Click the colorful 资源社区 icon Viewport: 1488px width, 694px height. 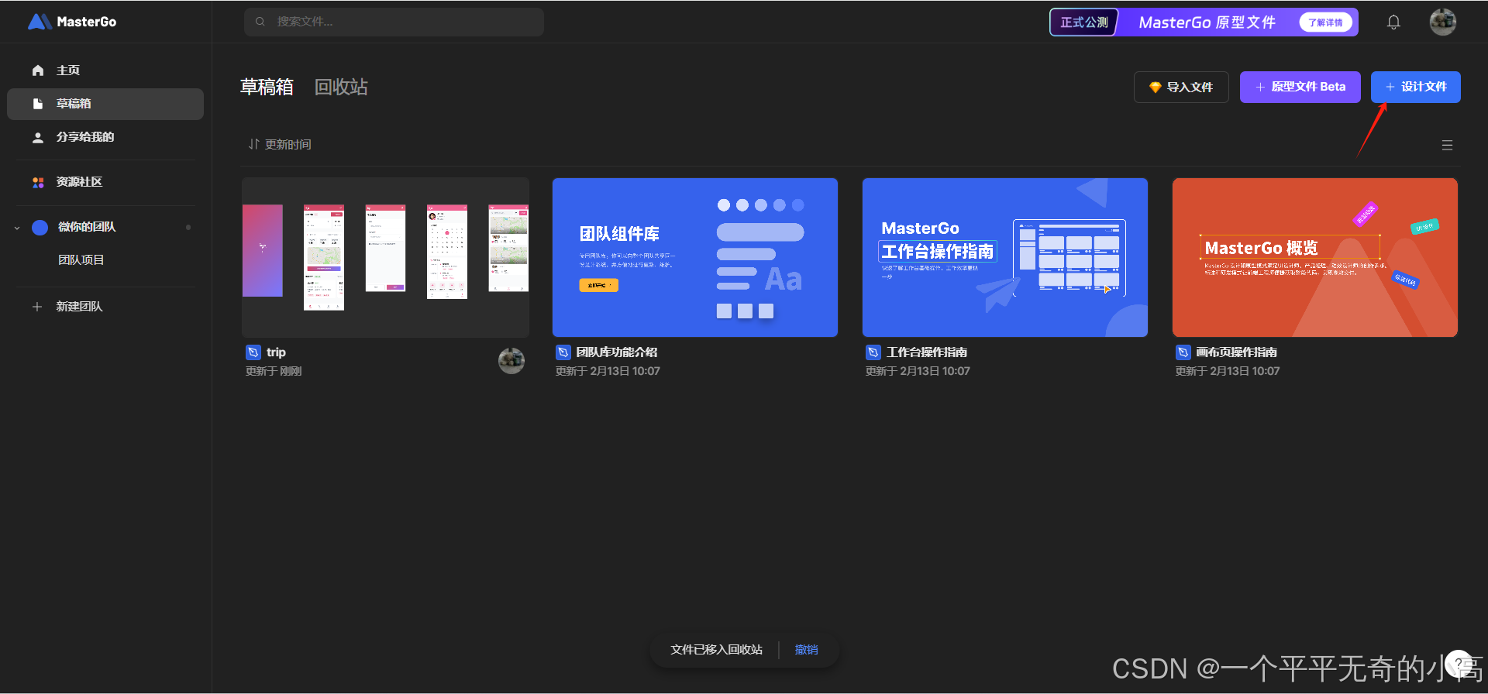[38, 182]
